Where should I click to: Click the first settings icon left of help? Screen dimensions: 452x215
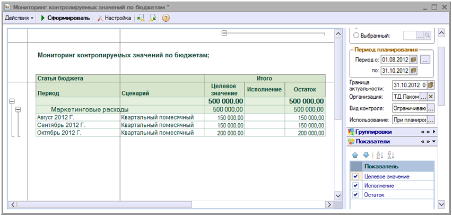pyautogui.click(x=141, y=18)
